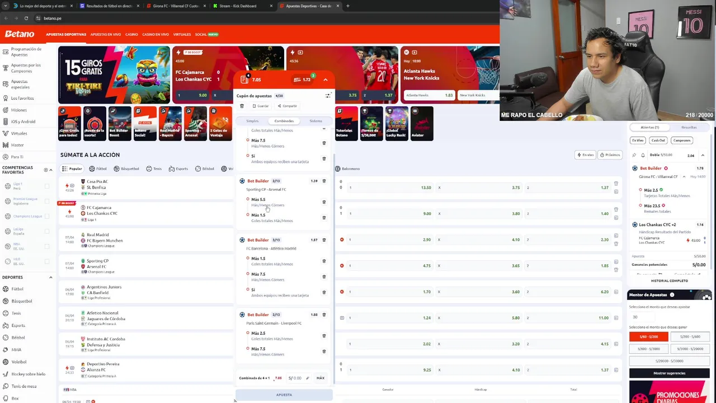Delete the whole bet slip with the trash icon below Cupón de apuestas

click(x=242, y=106)
